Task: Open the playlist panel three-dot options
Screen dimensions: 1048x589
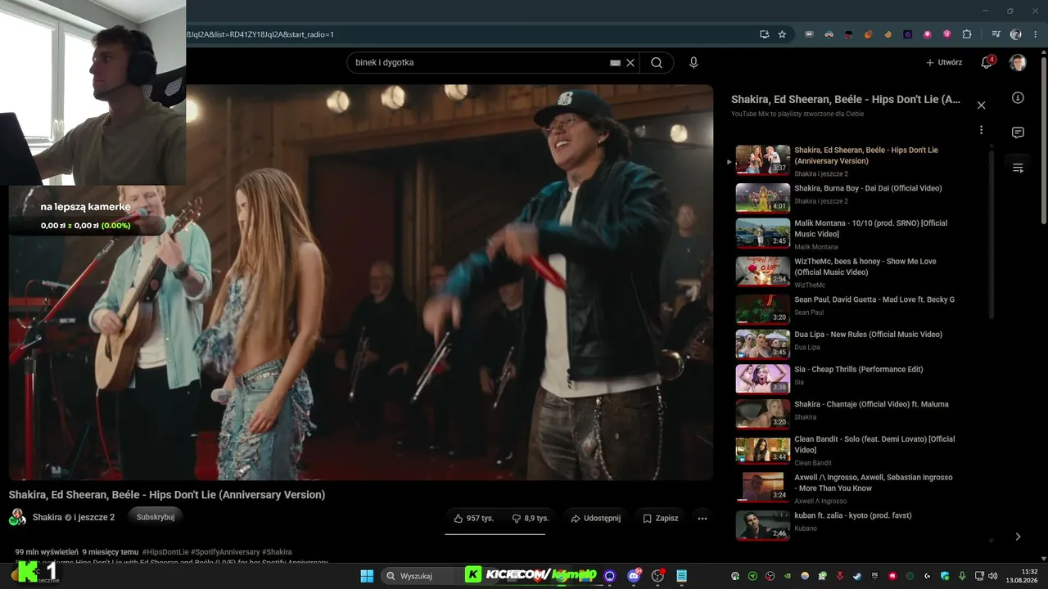Action: click(981, 130)
